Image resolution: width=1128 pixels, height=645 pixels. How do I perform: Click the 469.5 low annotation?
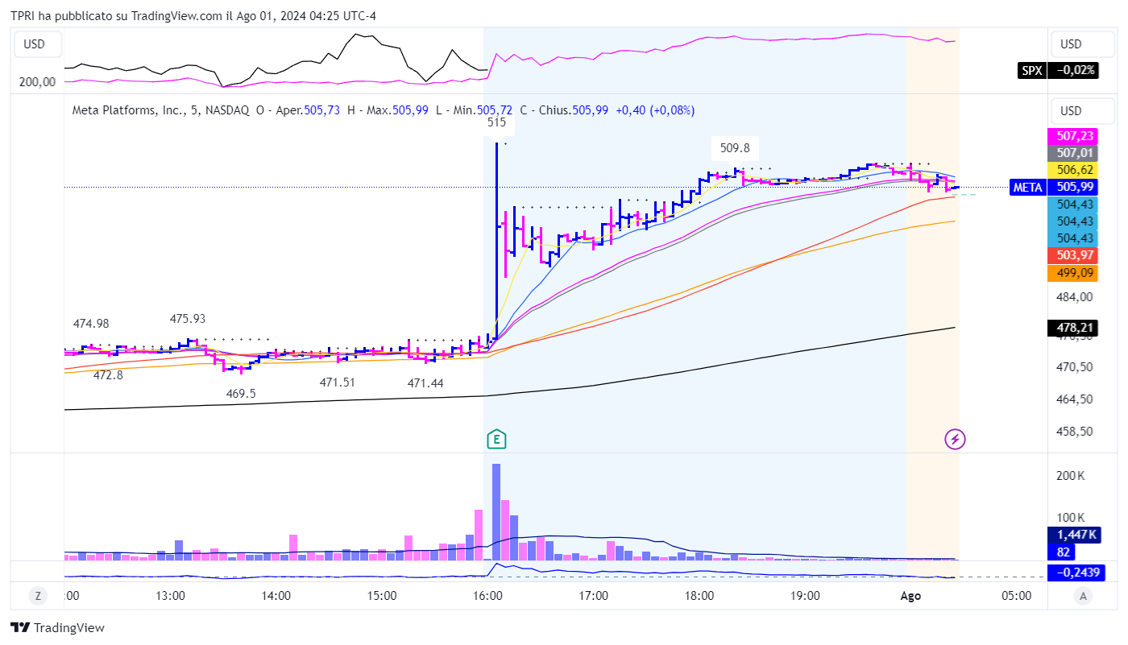point(241,394)
